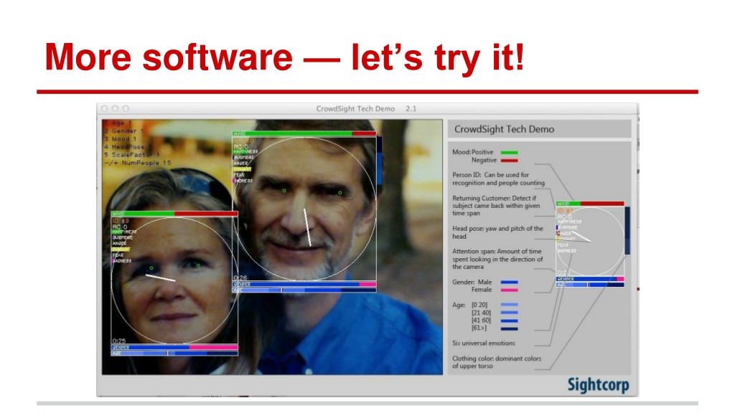Click the video's "4 HeadPose" option line
This screenshot has width=735, height=413.
[128, 147]
